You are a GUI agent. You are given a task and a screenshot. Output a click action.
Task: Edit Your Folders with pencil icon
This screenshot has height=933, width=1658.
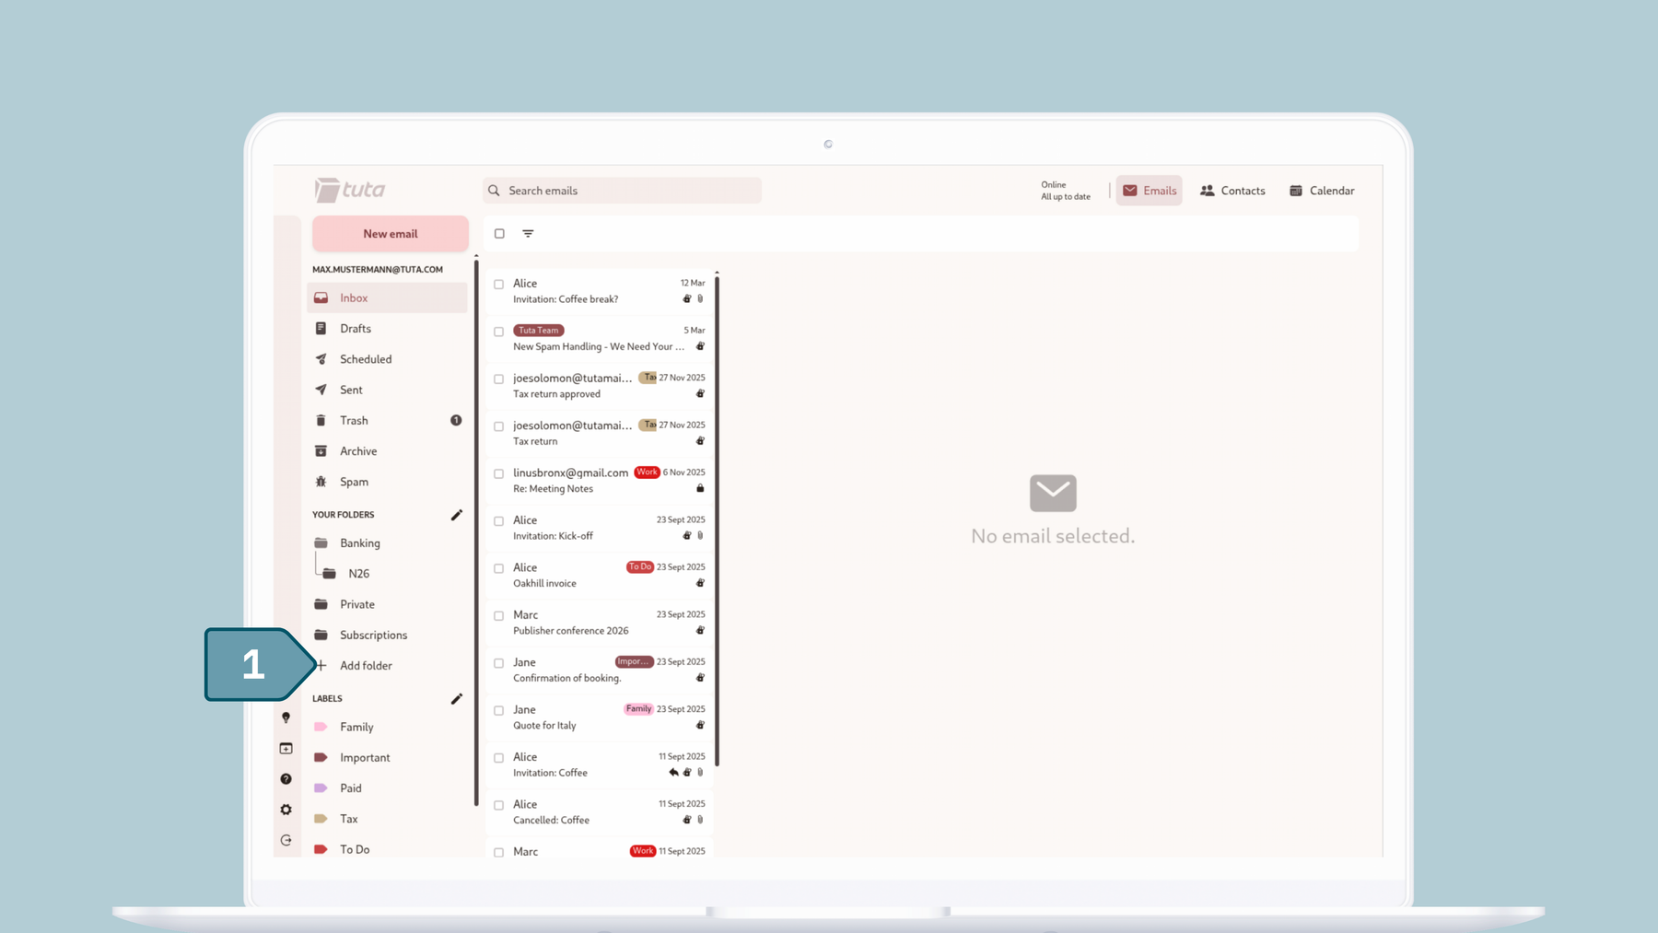click(456, 515)
